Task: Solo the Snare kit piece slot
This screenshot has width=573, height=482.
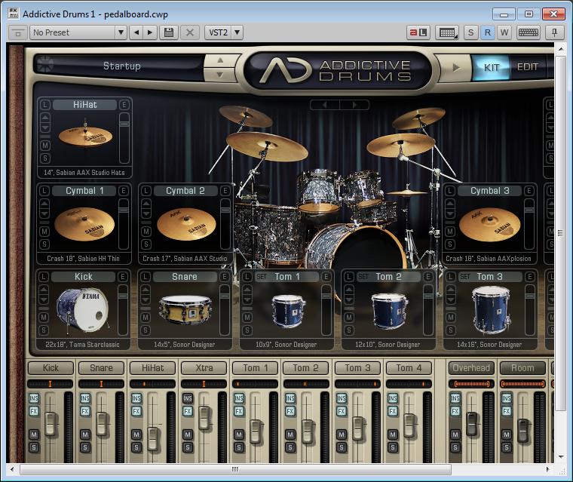Action: point(146,330)
